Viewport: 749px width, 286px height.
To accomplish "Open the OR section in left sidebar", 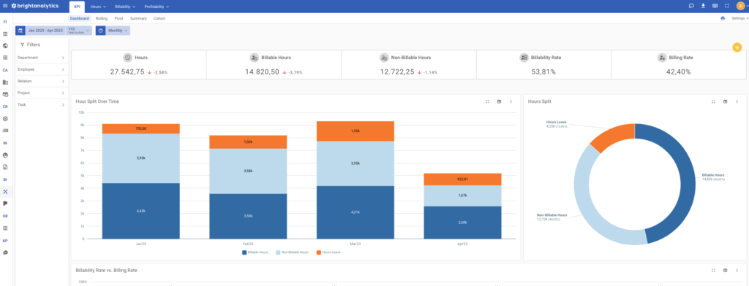I will coord(5,216).
